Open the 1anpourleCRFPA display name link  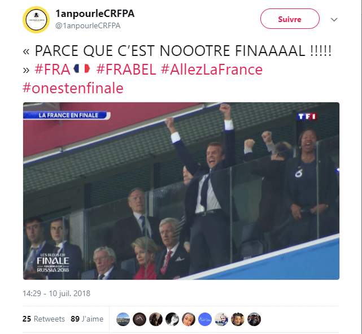(x=95, y=14)
